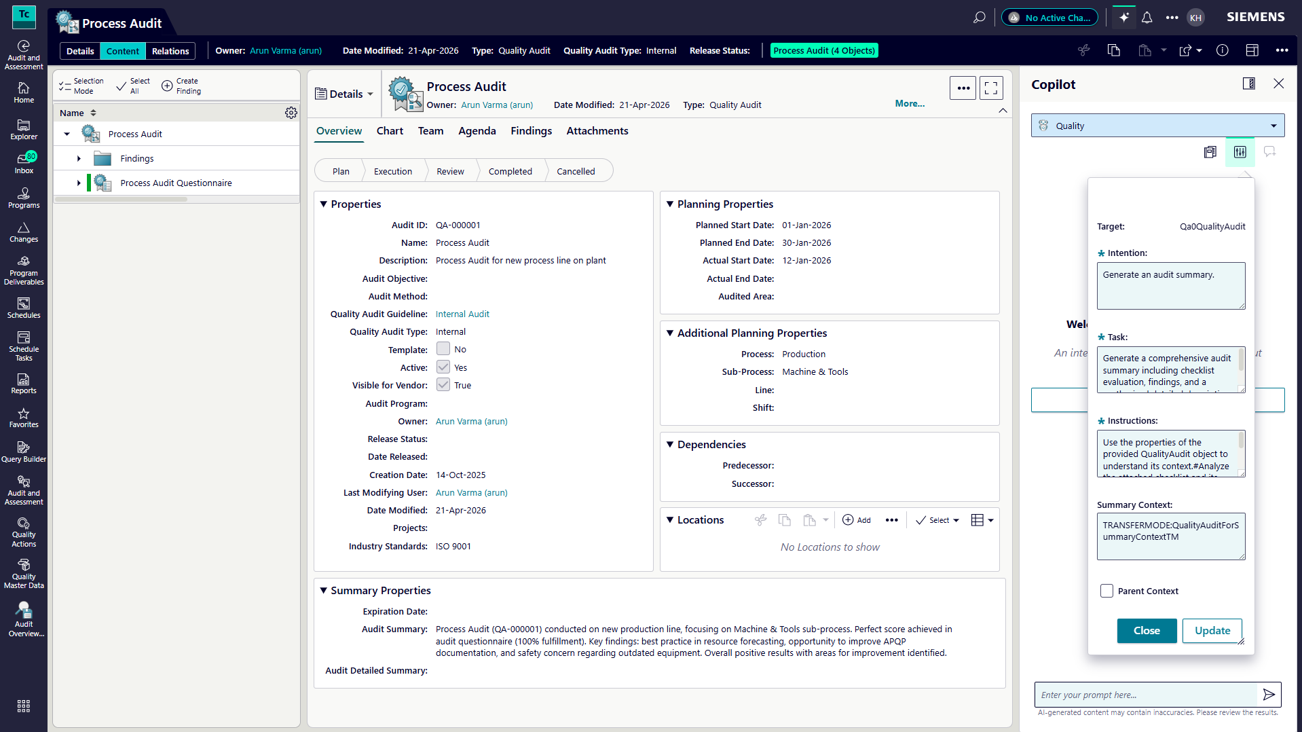Toggle the Template checkbox

[x=443, y=349]
